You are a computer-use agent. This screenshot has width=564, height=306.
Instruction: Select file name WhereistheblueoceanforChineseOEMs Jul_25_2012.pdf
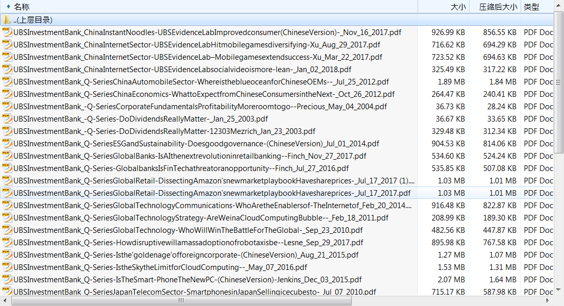pyautogui.click(x=201, y=82)
